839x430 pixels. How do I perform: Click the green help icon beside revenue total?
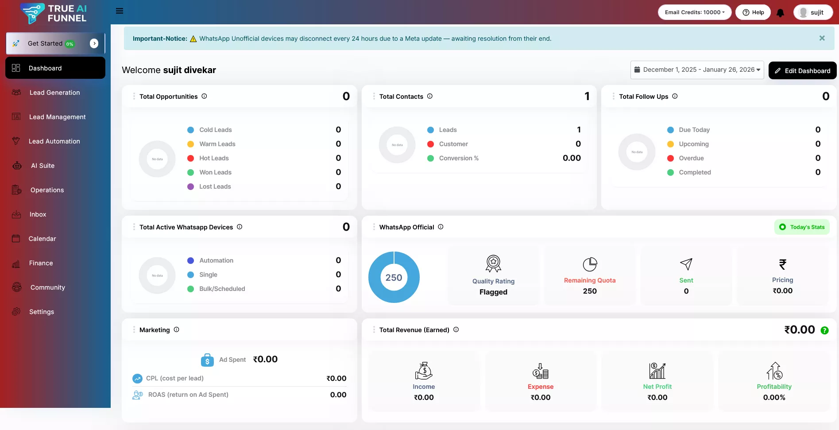click(824, 330)
